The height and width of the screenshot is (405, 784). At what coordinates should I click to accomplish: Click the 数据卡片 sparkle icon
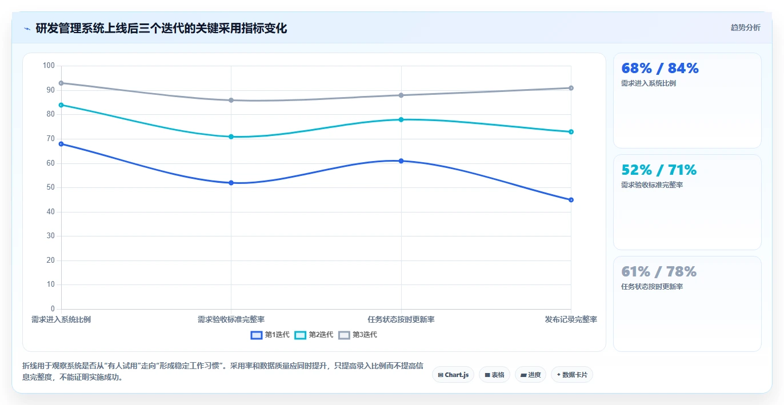point(559,375)
